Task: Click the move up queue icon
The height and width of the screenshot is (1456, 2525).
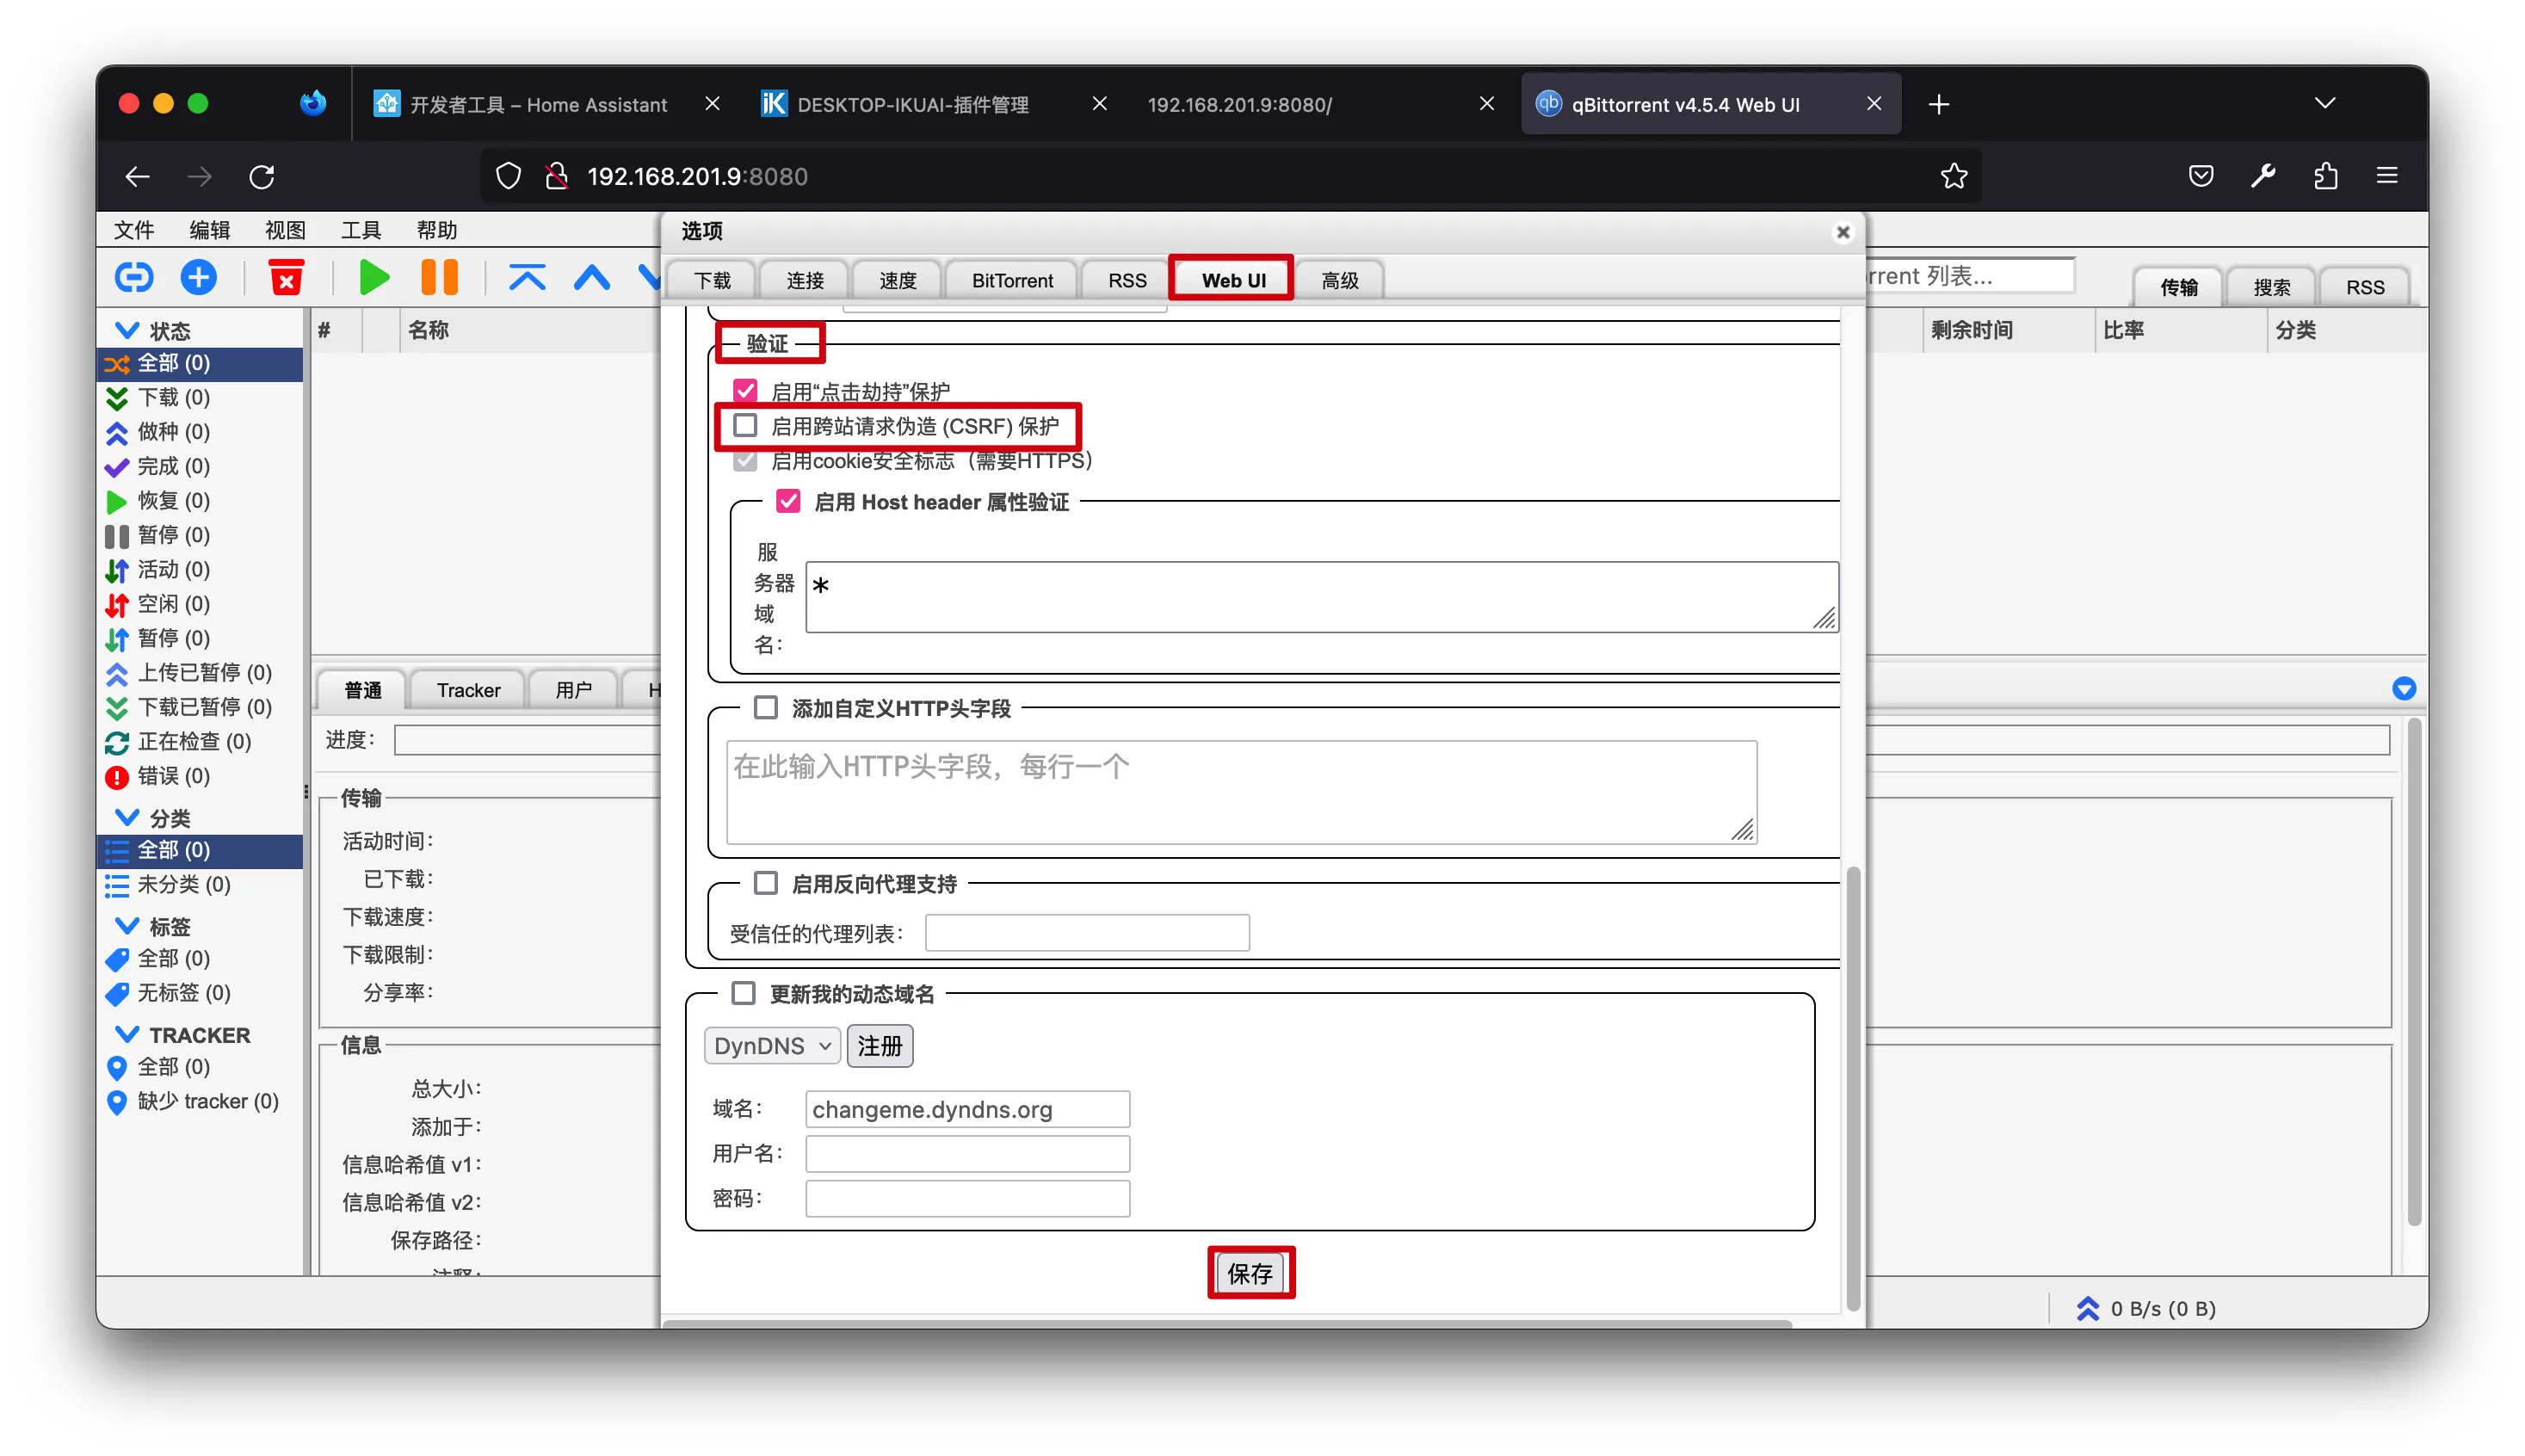Action: 592,277
